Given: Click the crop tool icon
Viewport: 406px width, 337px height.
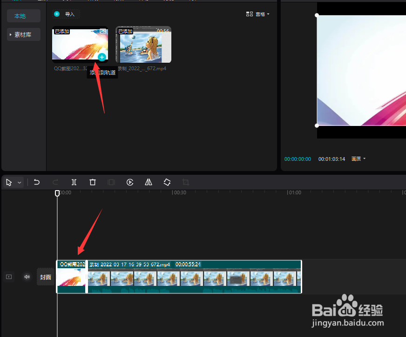Looking at the screenshot, I should click(x=186, y=182).
